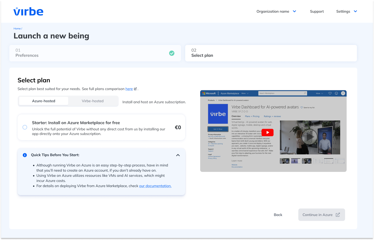Expand the Settings dropdown menu
Screen dimensions: 374x240
[x=346, y=11]
